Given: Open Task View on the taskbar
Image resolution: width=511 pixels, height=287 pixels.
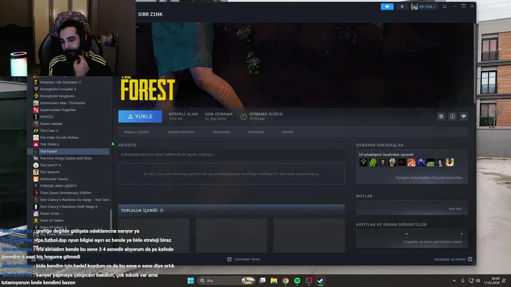Looking at the screenshot, I should click(x=262, y=281).
